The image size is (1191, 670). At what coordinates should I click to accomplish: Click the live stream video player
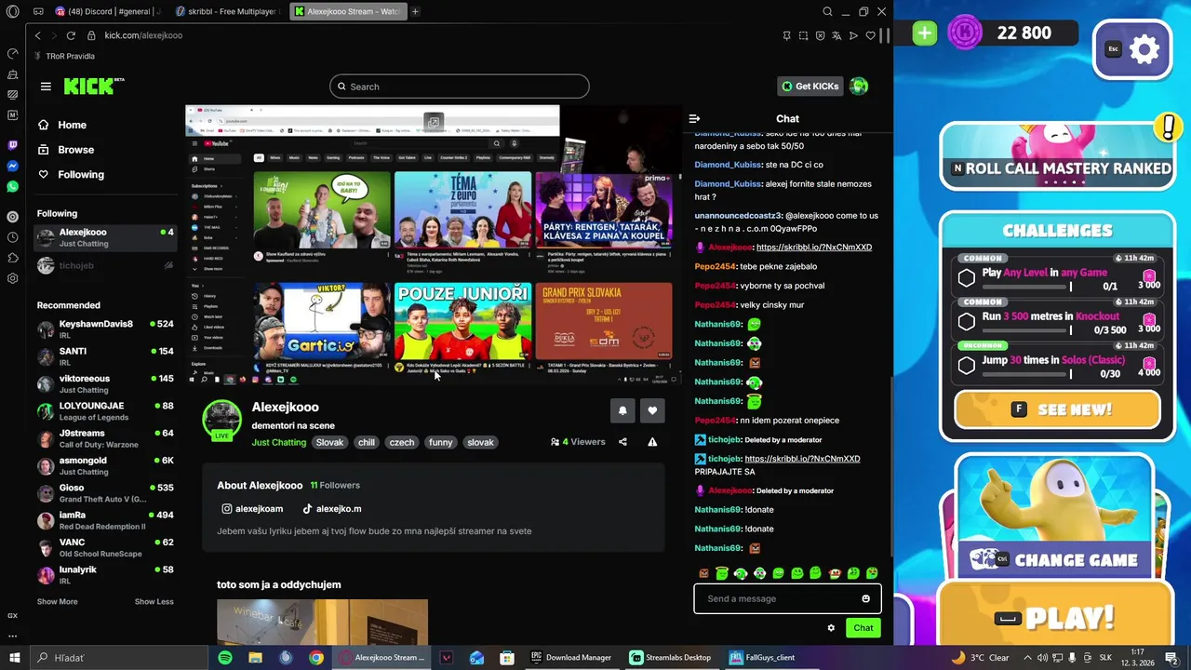coord(434,245)
